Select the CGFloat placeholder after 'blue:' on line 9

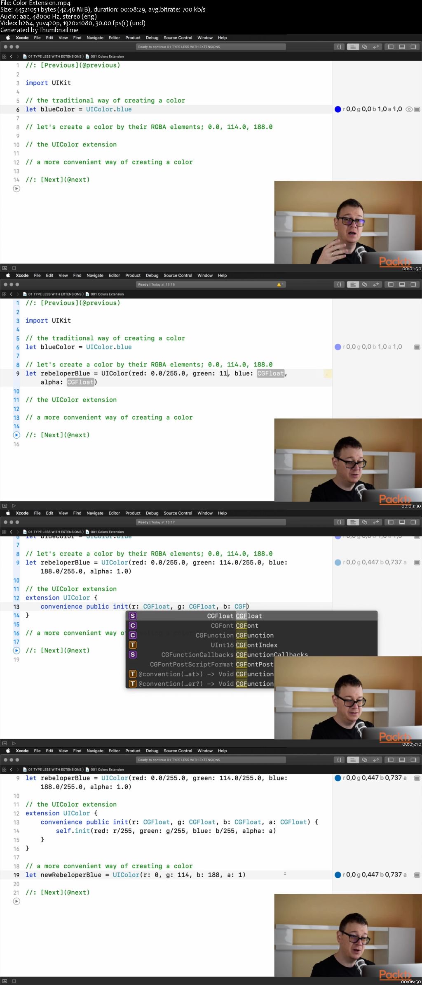pos(271,373)
